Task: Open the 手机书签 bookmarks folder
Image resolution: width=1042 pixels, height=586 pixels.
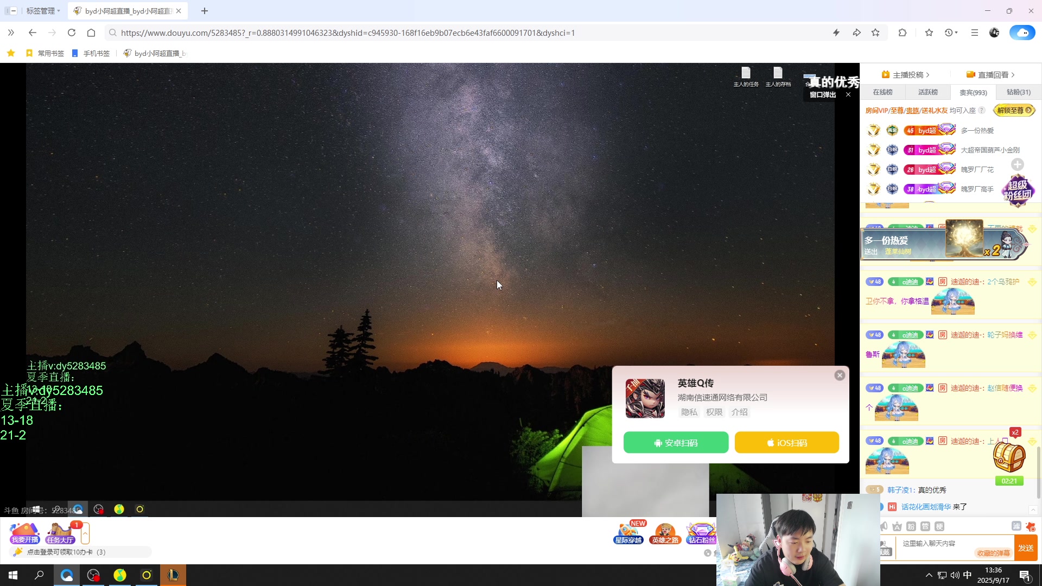Action: [91, 53]
